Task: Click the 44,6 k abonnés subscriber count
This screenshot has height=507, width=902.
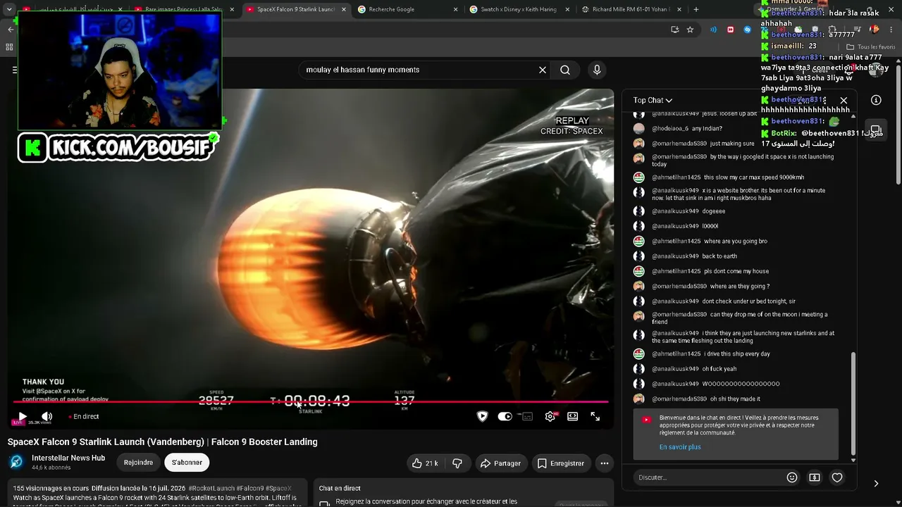Action: (51, 468)
